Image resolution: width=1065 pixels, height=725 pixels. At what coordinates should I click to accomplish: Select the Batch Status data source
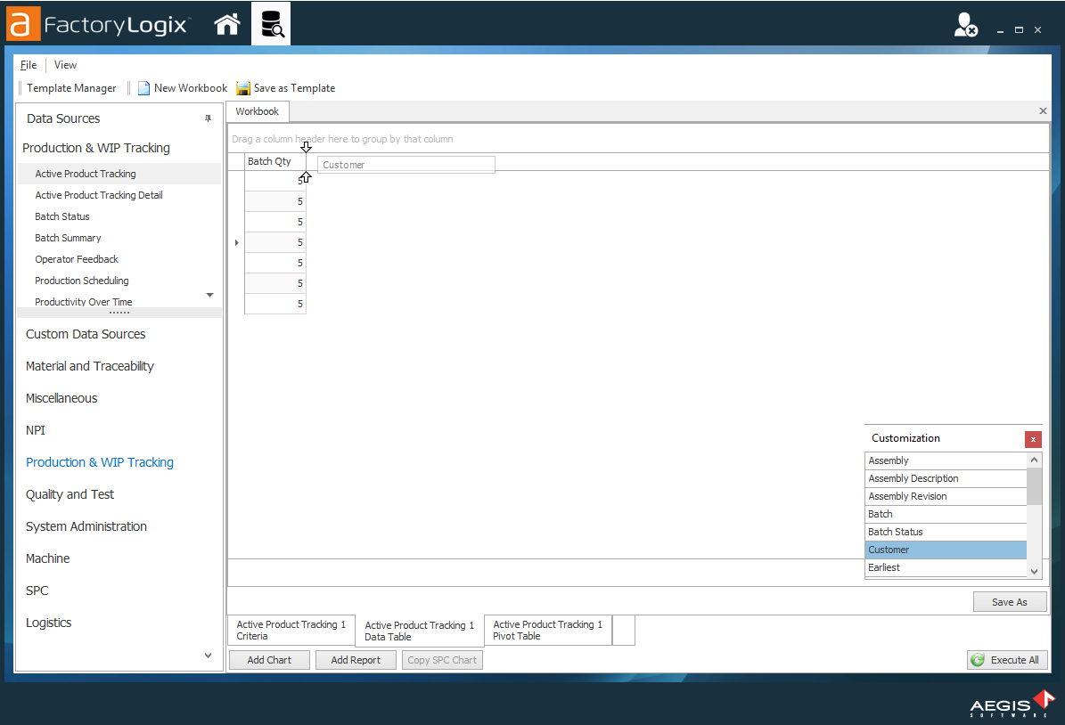(x=61, y=216)
